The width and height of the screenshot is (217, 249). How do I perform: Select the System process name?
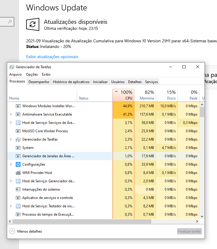point(28,148)
